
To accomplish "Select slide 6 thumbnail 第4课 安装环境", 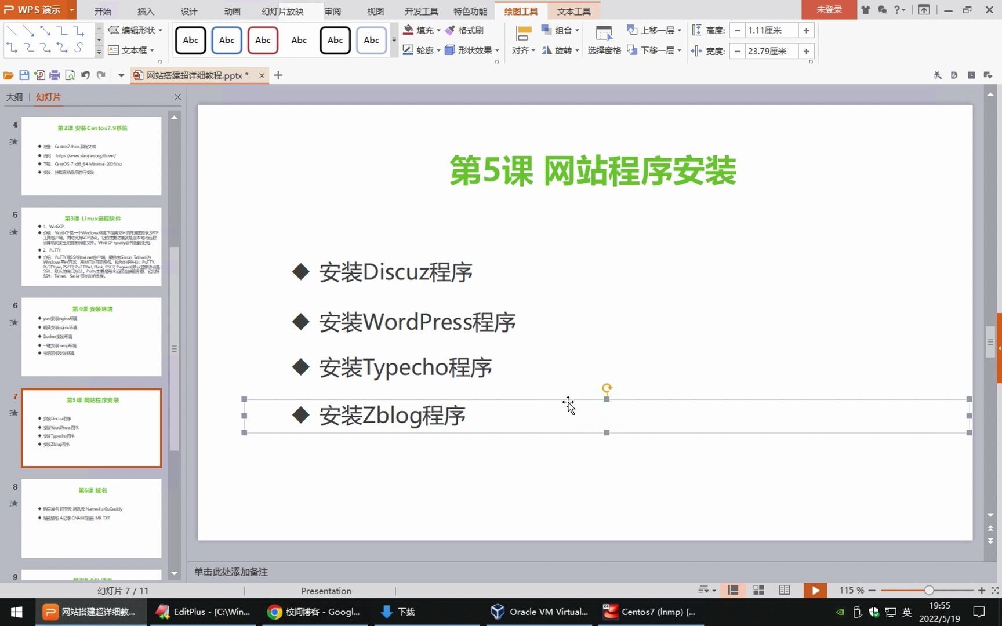I will click(92, 337).
